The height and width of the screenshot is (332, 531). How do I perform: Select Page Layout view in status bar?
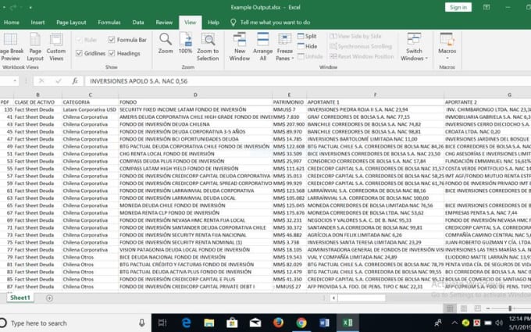point(464,309)
